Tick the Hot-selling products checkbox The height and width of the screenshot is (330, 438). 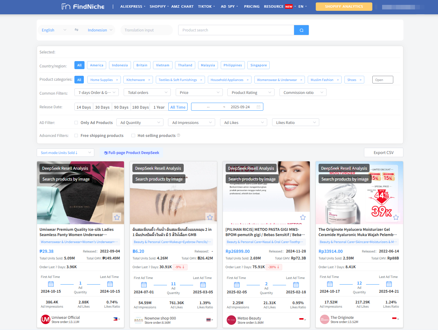tap(133, 135)
